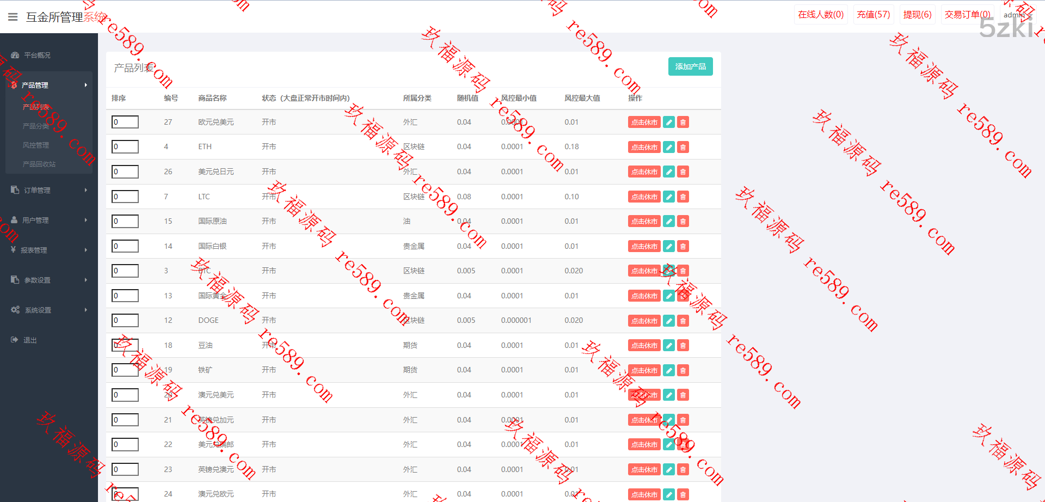
Task: Click the edit pencil icon for ETH row
Action: (669, 147)
